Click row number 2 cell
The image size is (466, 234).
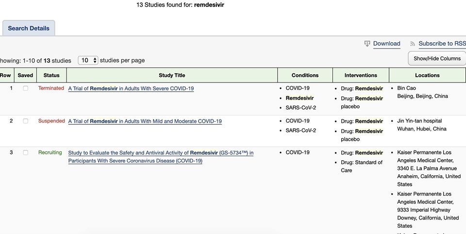pos(11,121)
